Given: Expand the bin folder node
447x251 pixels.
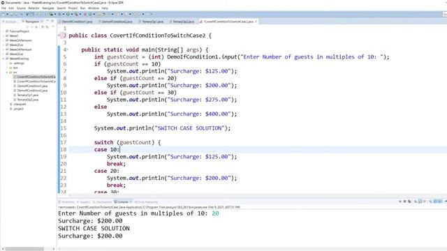Looking at the screenshot, I should pos(7,68).
